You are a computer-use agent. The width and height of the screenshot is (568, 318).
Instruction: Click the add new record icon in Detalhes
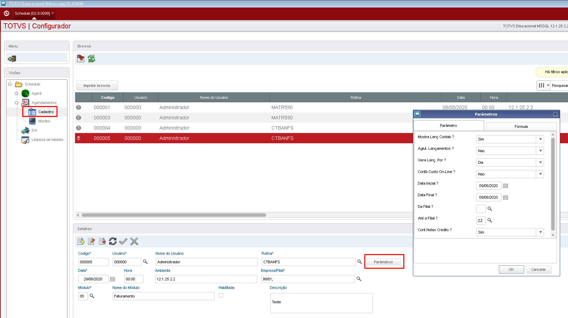[x=81, y=241]
